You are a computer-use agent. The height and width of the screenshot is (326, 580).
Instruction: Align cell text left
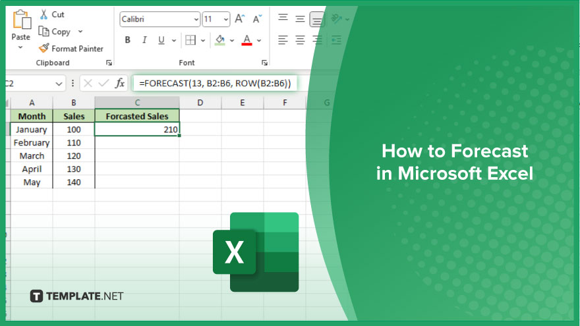(283, 40)
